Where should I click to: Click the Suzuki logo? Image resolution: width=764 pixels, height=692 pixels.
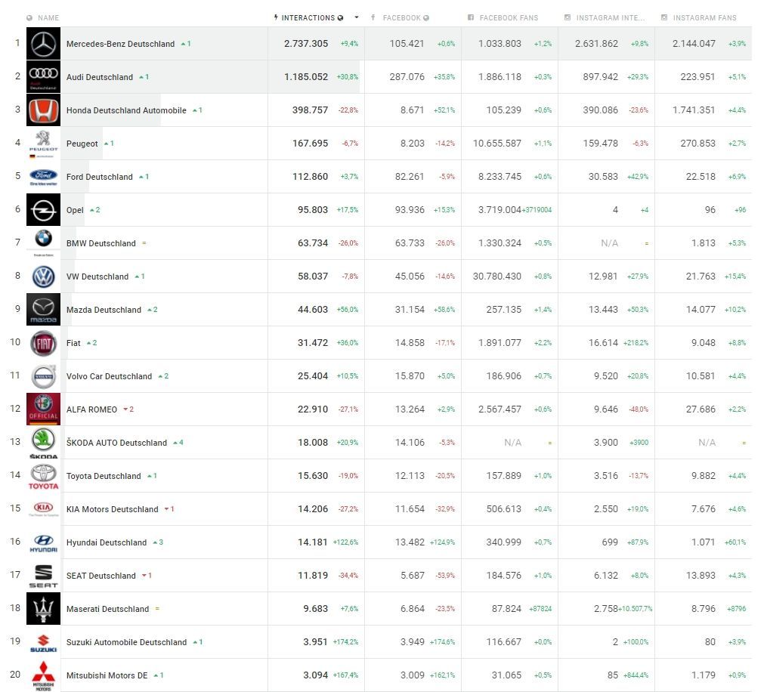[43, 642]
